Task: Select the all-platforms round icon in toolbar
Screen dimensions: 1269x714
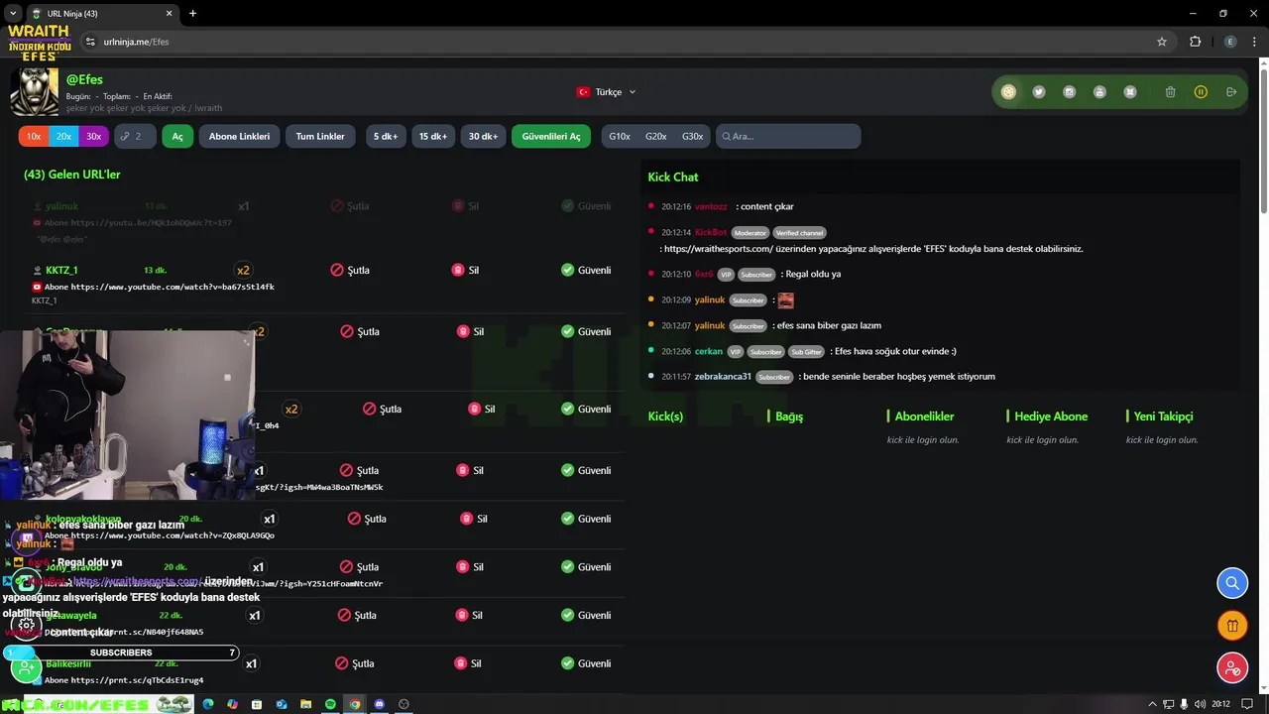Action: click(x=1008, y=92)
